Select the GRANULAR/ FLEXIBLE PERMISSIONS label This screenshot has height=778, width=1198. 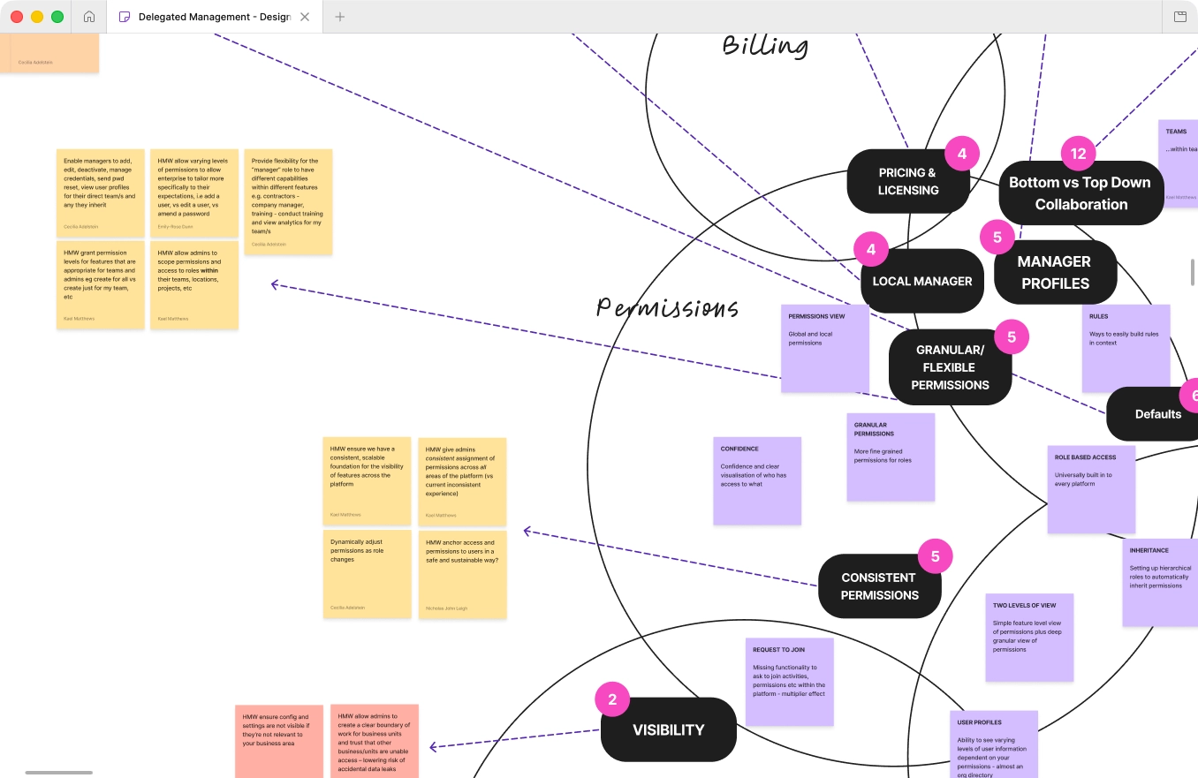950,366
